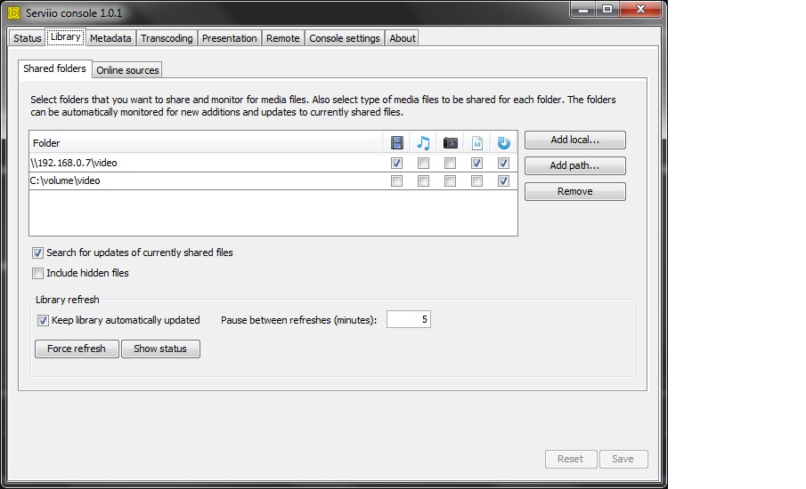Uncheck refresh monitoring for C:\volume\video
The image size is (806, 489).
(503, 181)
